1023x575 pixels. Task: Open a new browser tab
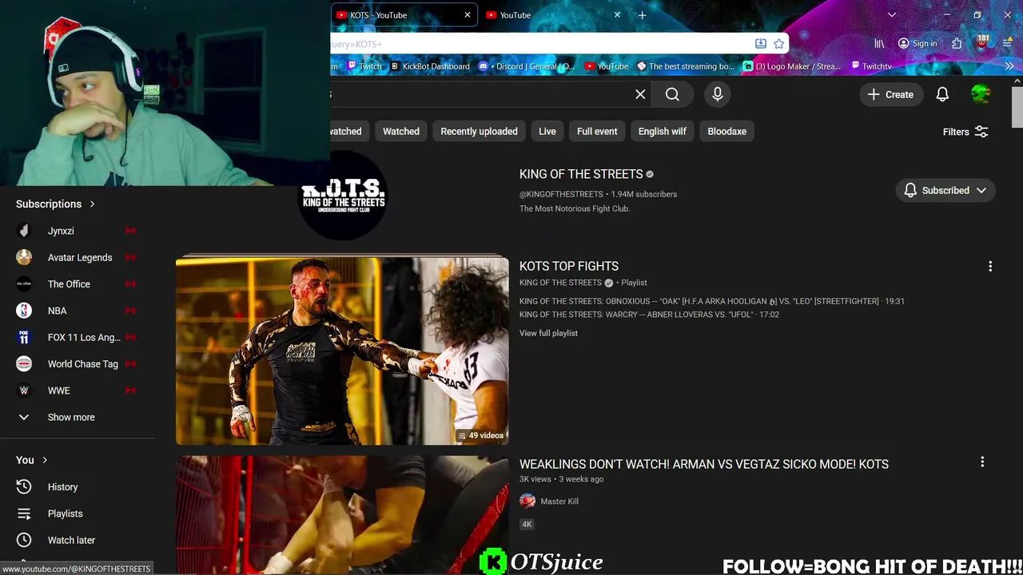click(x=642, y=15)
